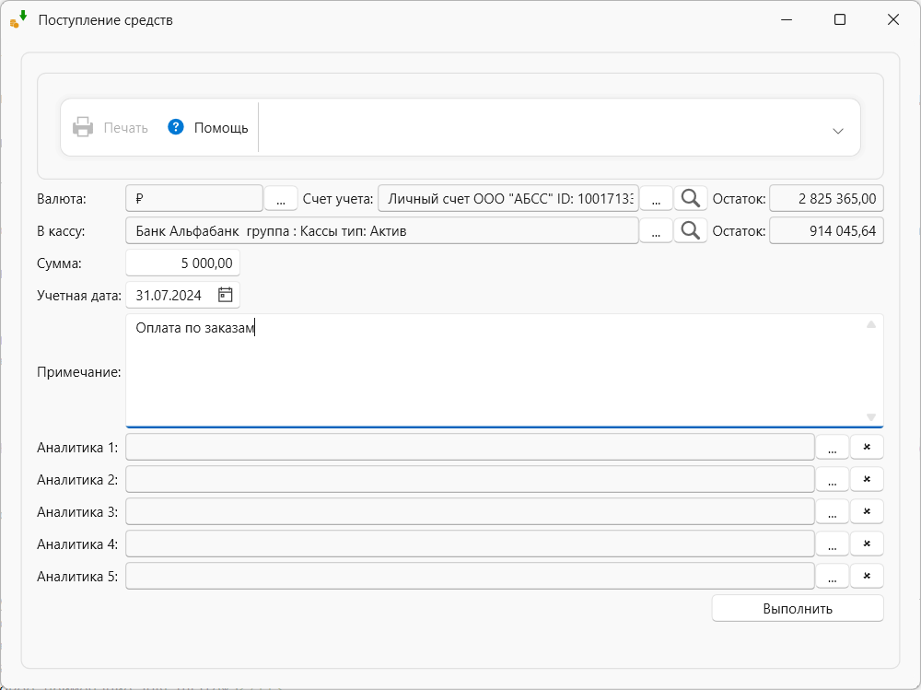Expand the toolbar overflow chevron
Viewport: 921px width, 690px height.
click(x=837, y=131)
